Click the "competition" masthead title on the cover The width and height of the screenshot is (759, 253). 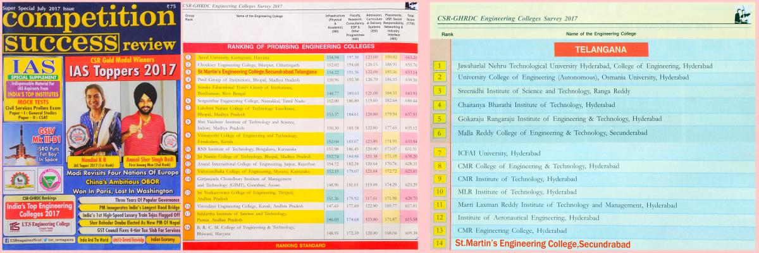point(89,21)
